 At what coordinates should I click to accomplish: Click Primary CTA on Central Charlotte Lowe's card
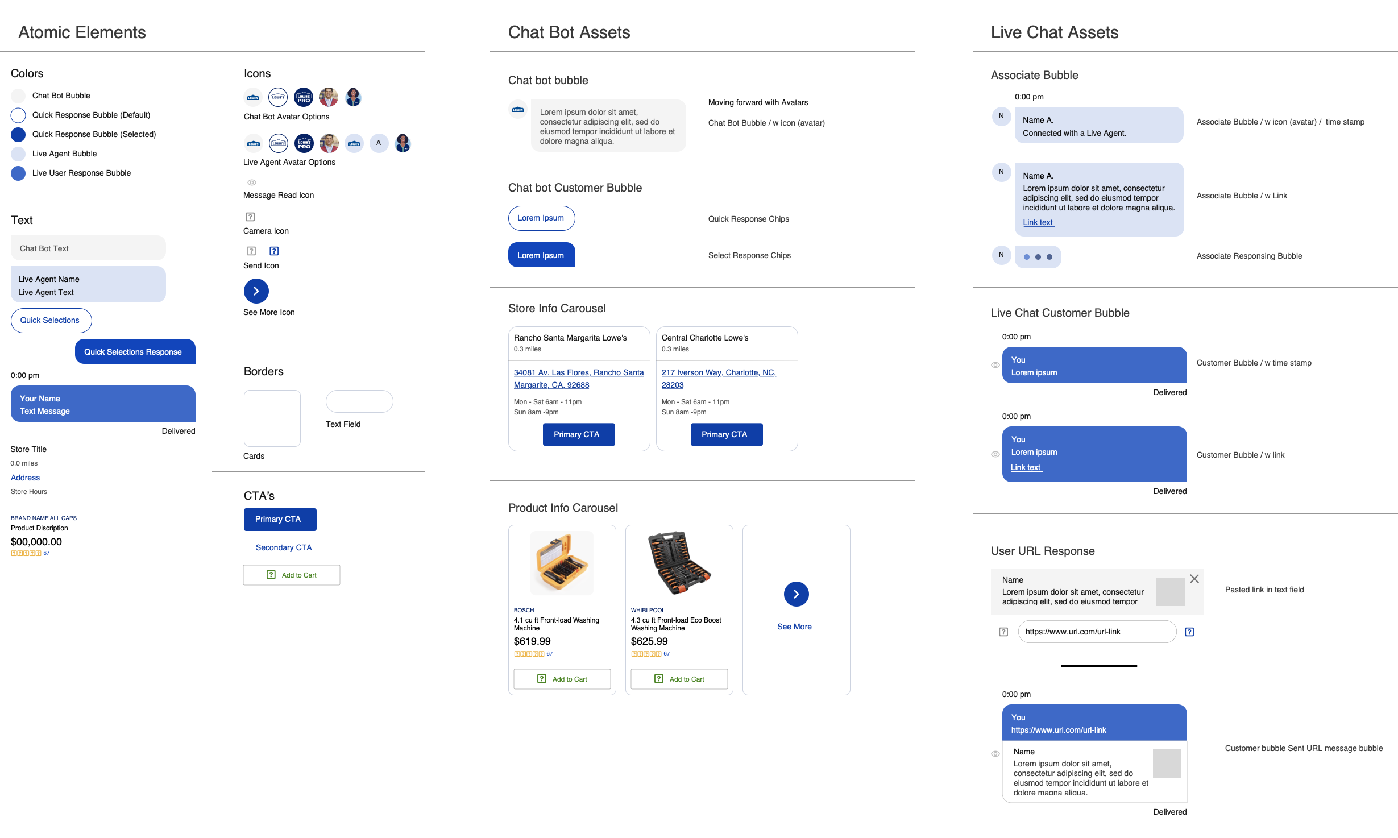pos(726,434)
